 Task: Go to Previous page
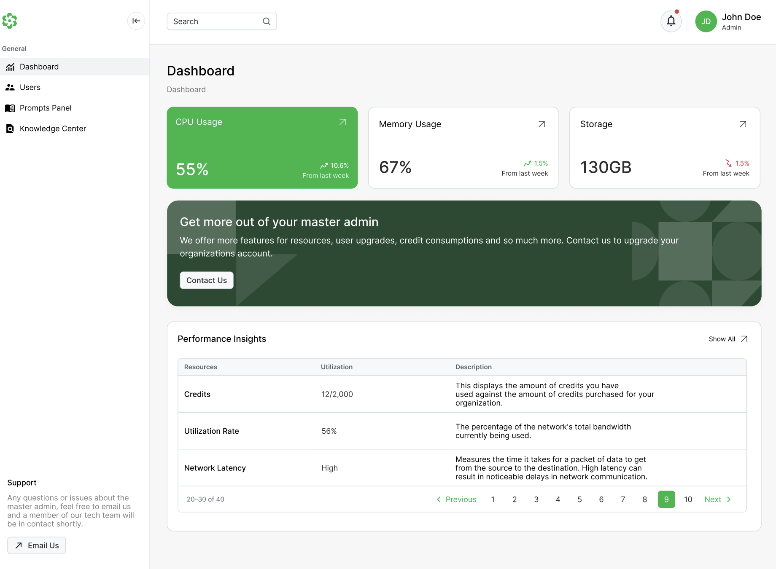click(456, 499)
